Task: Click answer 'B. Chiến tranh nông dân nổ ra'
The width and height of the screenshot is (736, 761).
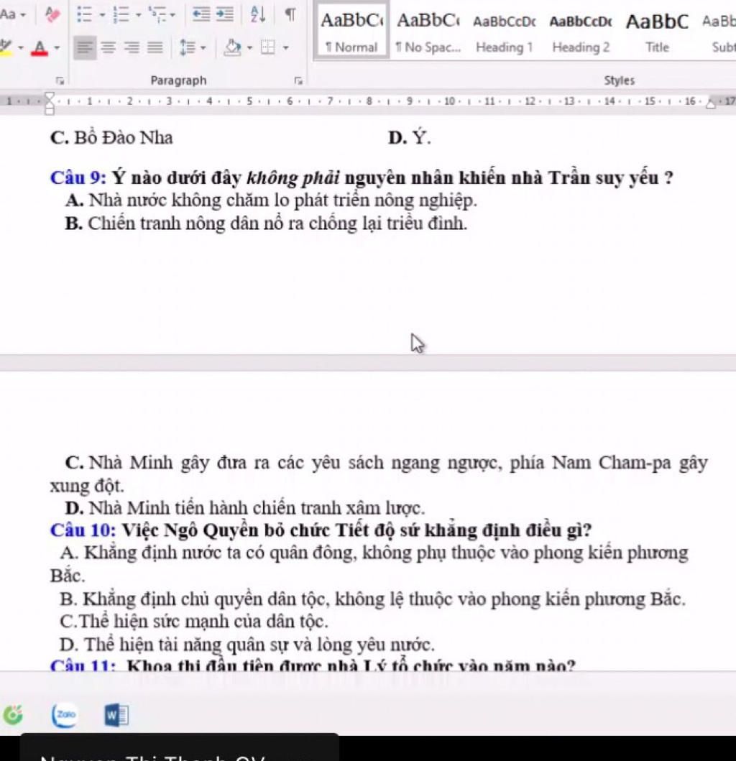Action: coord(266,223)
